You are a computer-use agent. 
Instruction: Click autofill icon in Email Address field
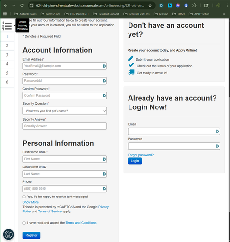[x=104, y=66]
